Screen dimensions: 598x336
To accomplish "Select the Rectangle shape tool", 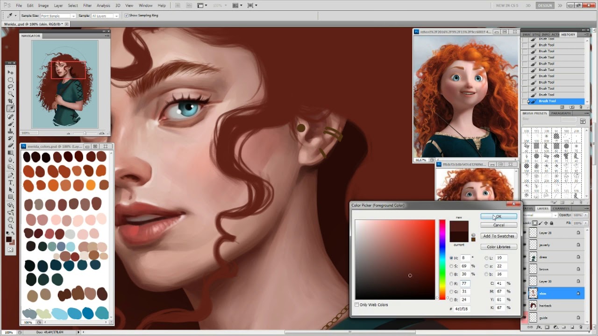I will coord(10,197).
